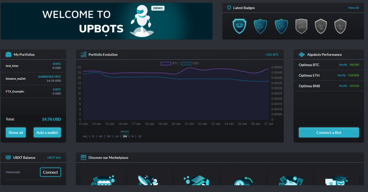Switch the chart range to 1Y

[x=93, y=136]
